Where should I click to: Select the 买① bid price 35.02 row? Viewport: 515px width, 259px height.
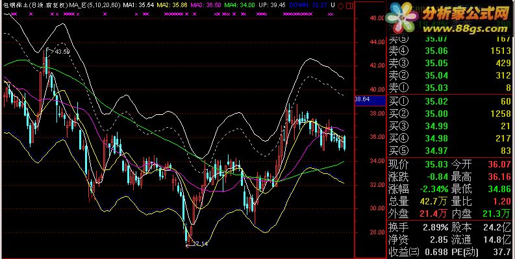pyautogui.click(x=450, y=101)
